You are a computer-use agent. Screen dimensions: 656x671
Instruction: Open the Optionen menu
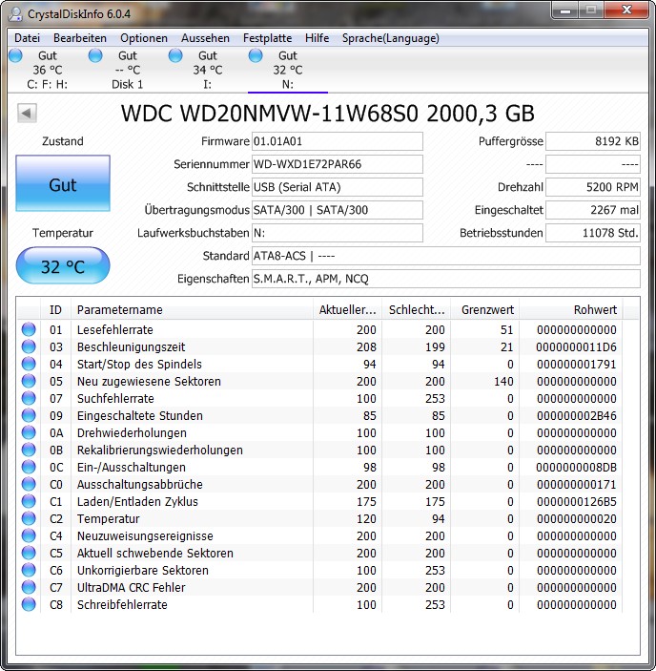coord(144,38)
